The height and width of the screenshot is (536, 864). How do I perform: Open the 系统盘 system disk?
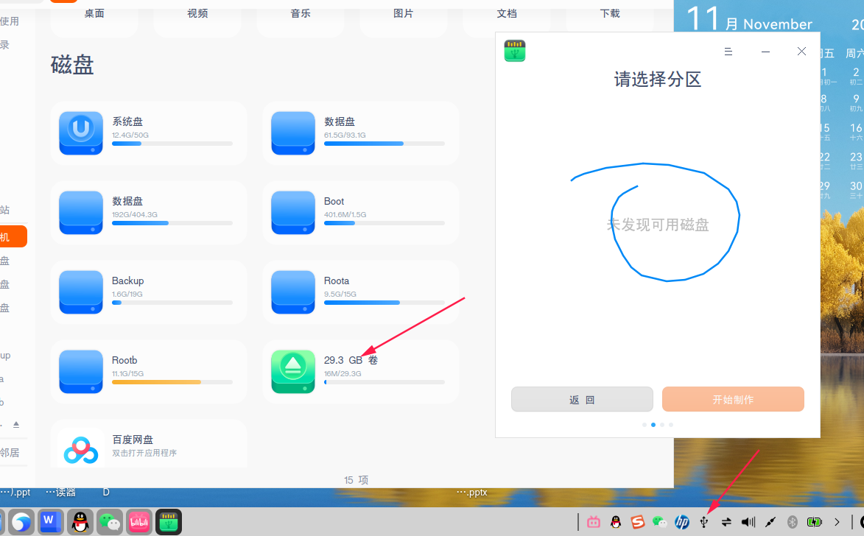pyautogui.click(x=148, y=133)
